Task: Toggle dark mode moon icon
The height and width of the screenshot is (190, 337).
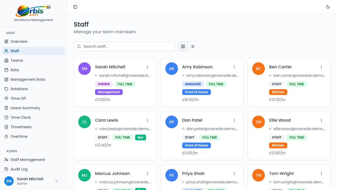Action: tap(328, 7)
